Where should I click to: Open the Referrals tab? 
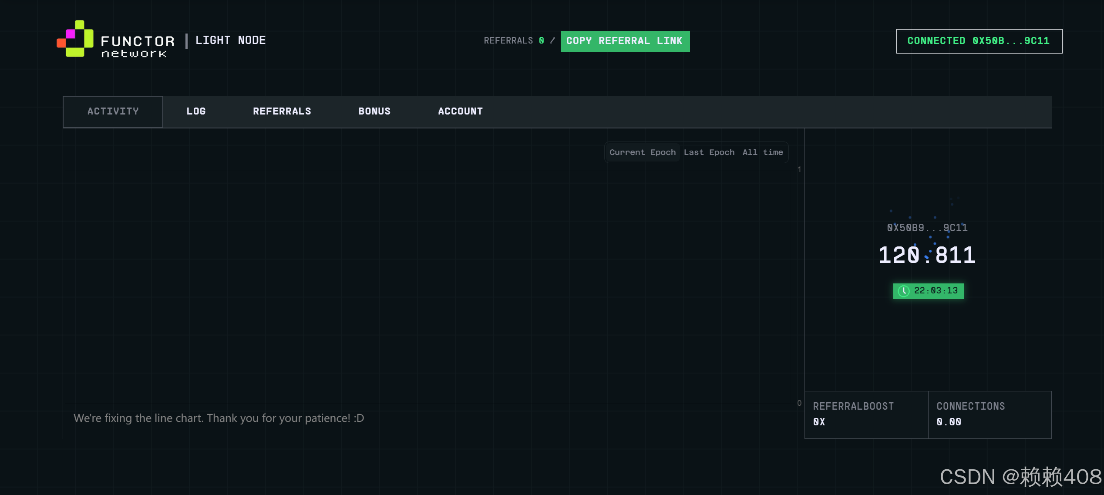(x=282, y=111)
